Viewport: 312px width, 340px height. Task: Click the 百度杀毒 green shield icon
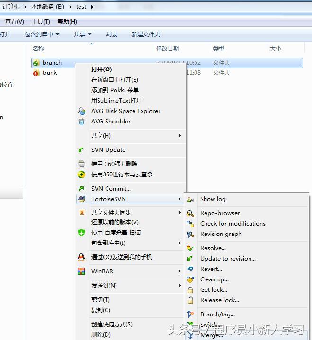(81, 233)
